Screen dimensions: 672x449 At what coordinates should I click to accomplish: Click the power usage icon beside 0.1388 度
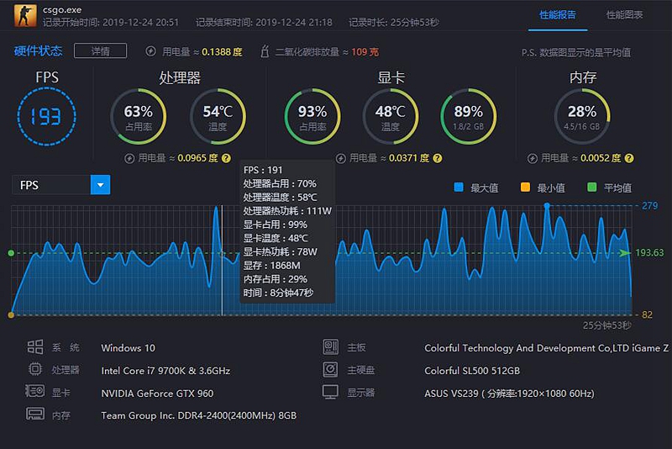click(150, 51)
